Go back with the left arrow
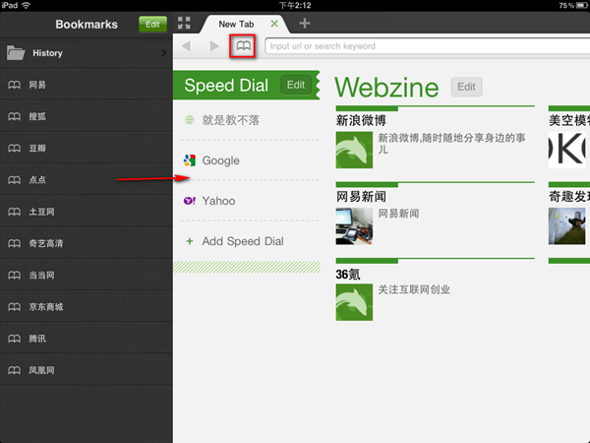Image resolution: width=590 pixels, height=443 pixels. 186,46
